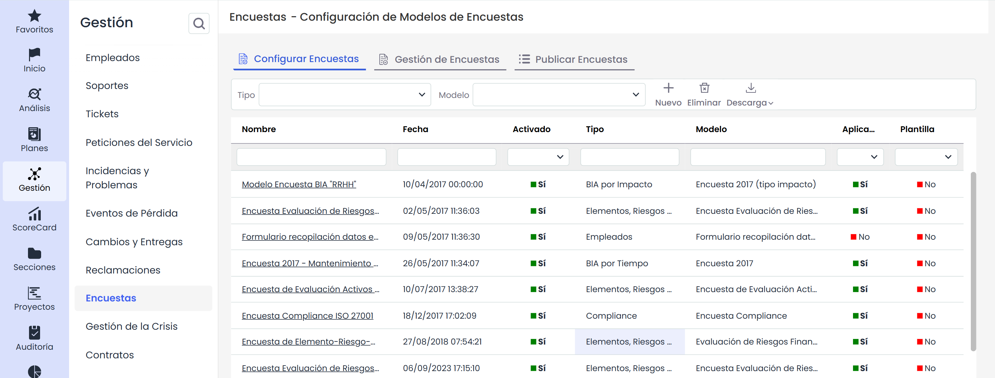Switch to Gestión de Encuestas tab

click(x=440, y=59)
